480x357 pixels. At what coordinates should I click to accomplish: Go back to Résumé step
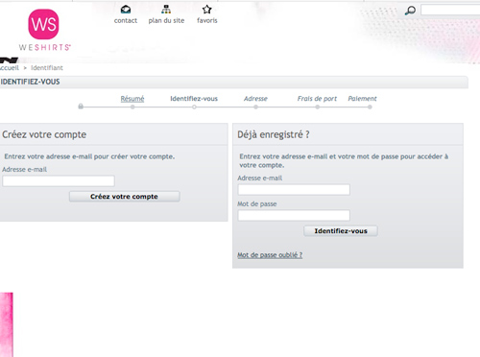click(132, 99)
